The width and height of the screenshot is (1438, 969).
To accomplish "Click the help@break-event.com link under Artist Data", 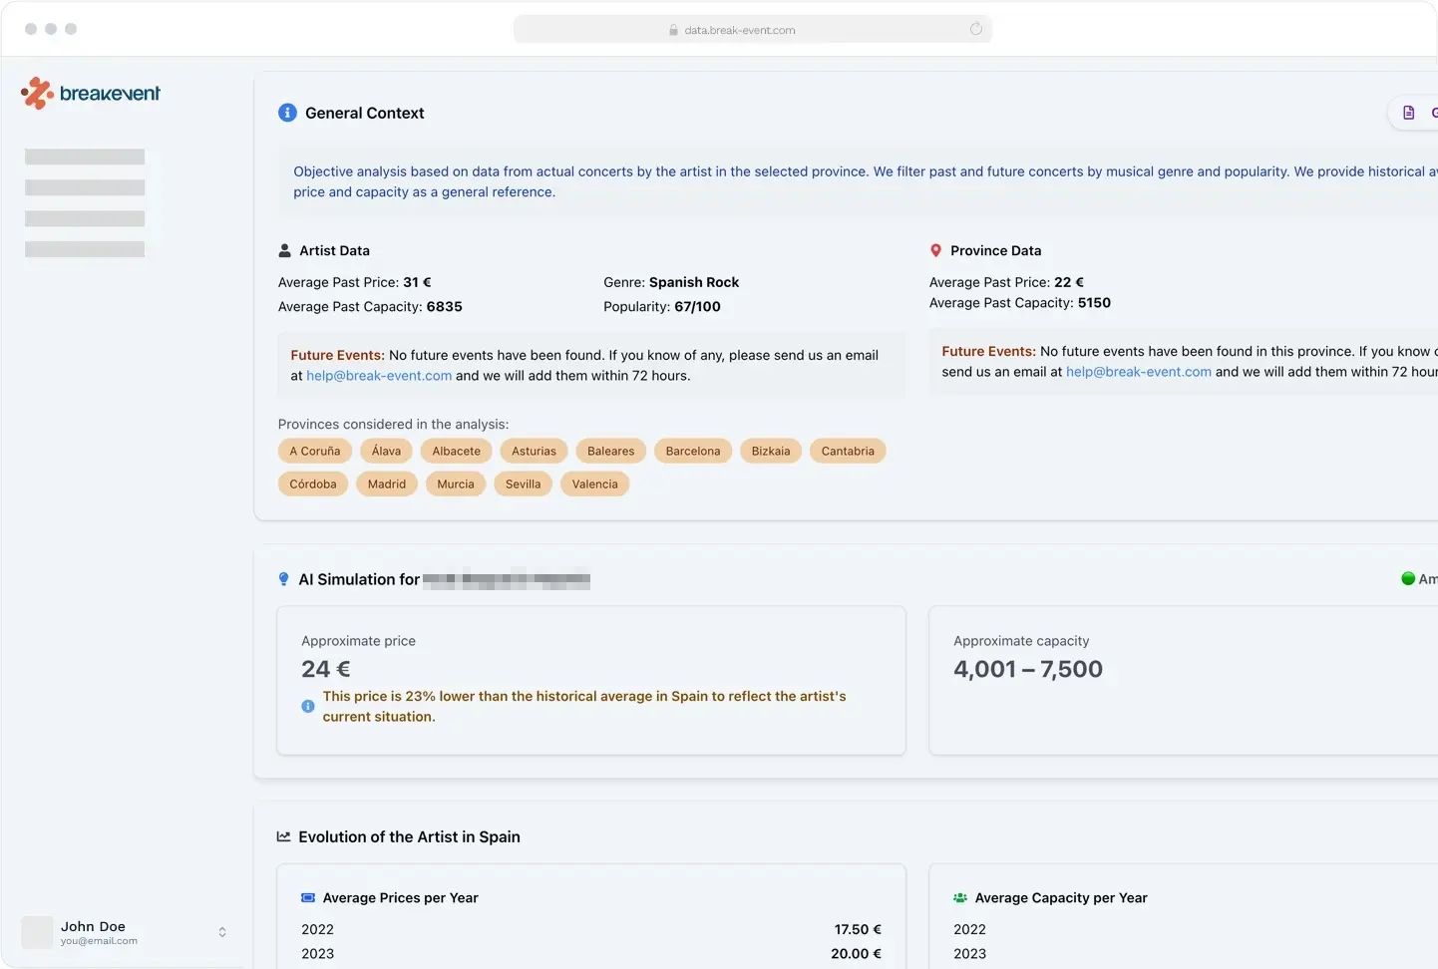I will tap(379, 376).
